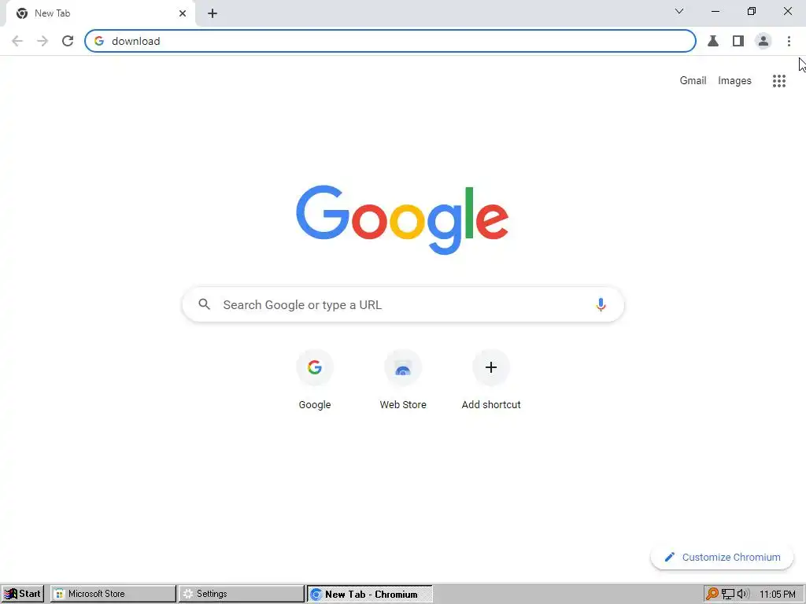The image size is (806, 604).
Task: Switch to Microsoft Store in the taskbar
Action: coord(113,594)
